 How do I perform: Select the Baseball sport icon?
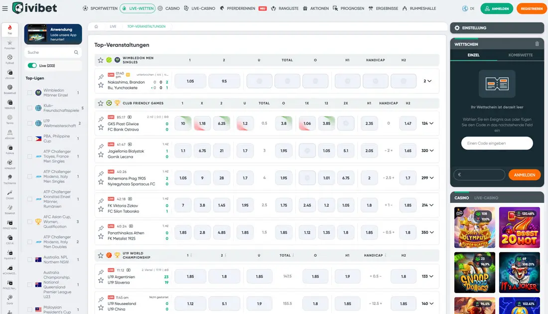[10, 209]
